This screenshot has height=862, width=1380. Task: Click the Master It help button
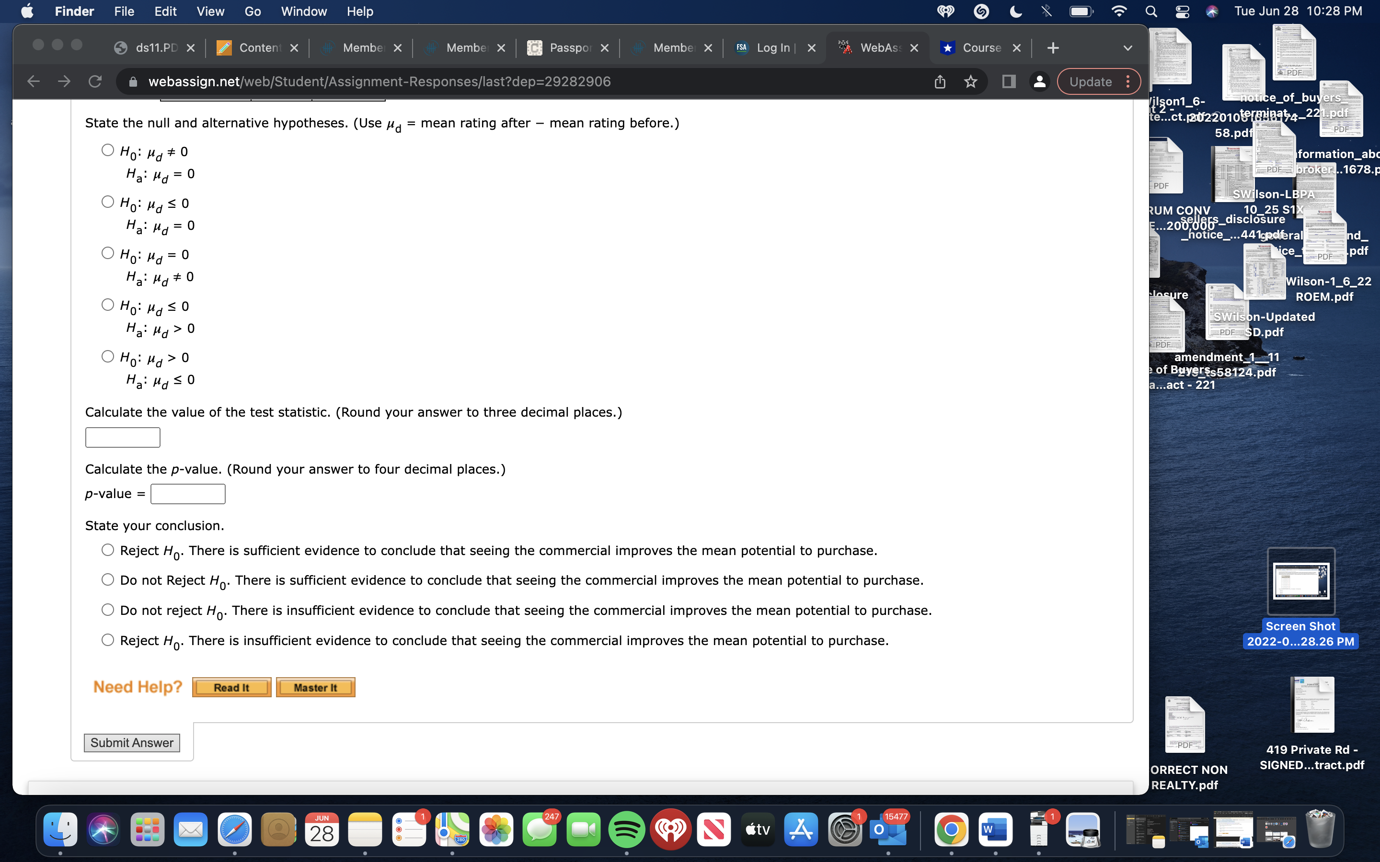tap(315, 688)
